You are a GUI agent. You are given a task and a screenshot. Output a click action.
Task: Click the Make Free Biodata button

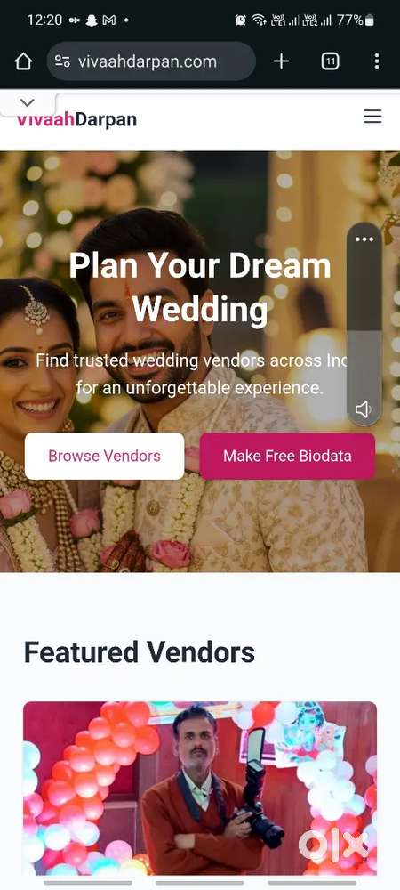pos(287,456)
